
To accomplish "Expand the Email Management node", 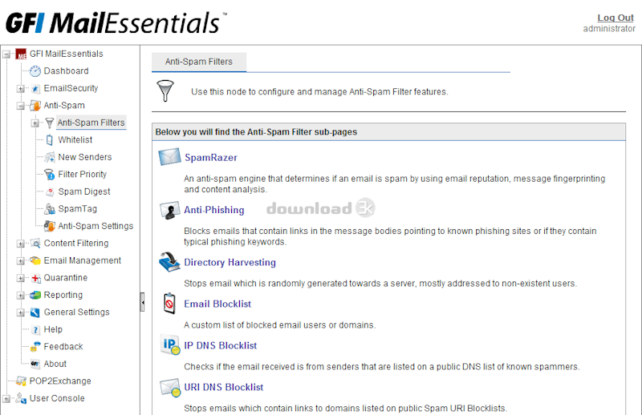I will pos(21,261).
